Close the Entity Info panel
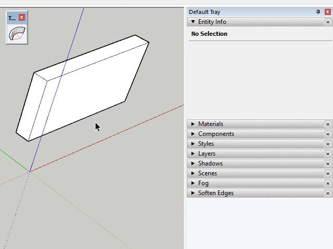This screenshot has width=333, height=249. [328, 22]
